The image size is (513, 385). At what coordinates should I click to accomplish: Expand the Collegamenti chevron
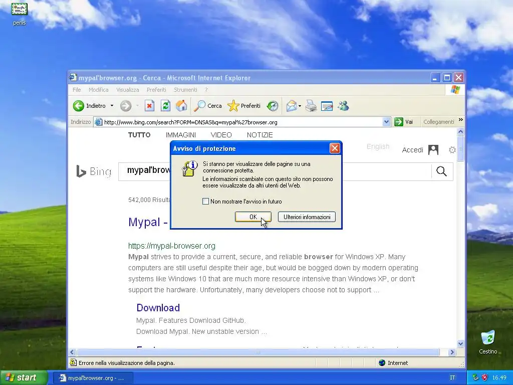[461, 120]
